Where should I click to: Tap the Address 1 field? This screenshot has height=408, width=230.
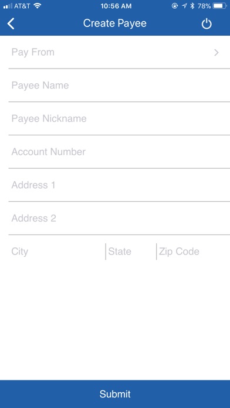pos(119,185)
